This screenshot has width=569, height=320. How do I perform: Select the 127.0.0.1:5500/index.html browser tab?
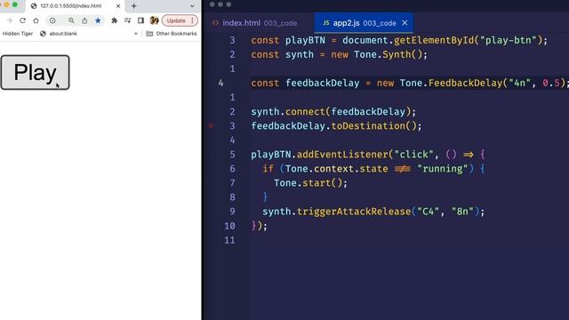point(76,6)
